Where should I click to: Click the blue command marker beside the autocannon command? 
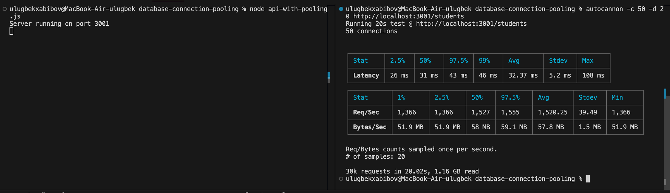point(341,9)
